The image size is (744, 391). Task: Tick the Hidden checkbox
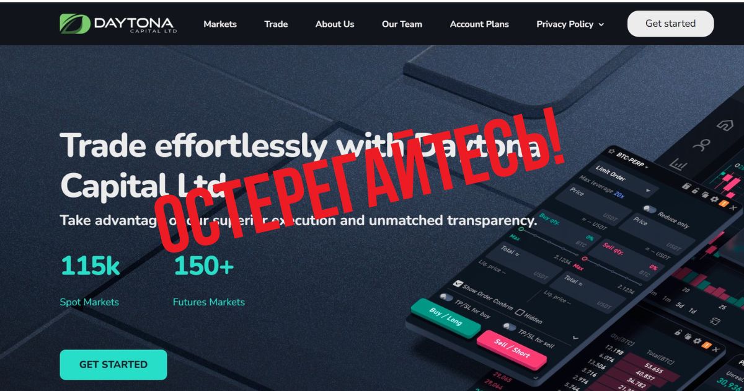519,312
